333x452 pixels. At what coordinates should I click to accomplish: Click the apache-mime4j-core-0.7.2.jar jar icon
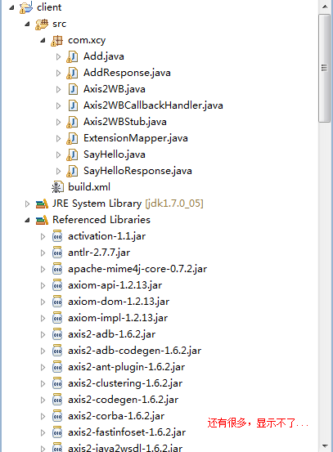[x=57, y=269]
